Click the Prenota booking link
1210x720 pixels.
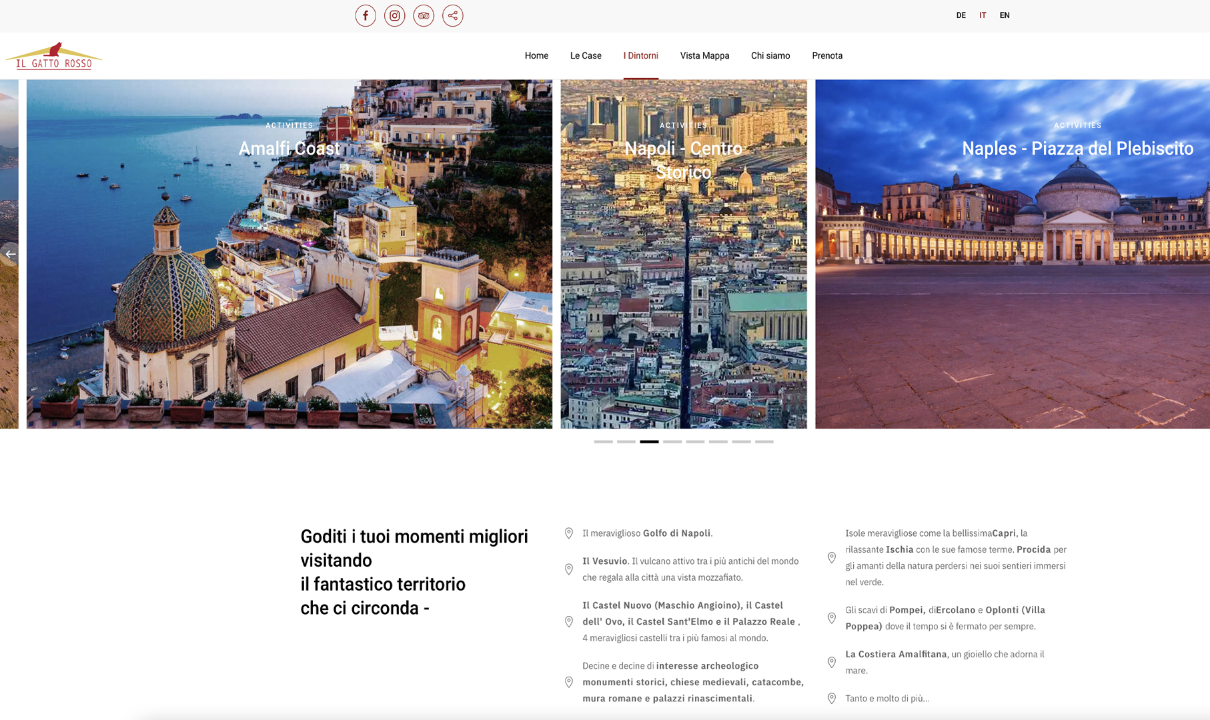(827, 56)
